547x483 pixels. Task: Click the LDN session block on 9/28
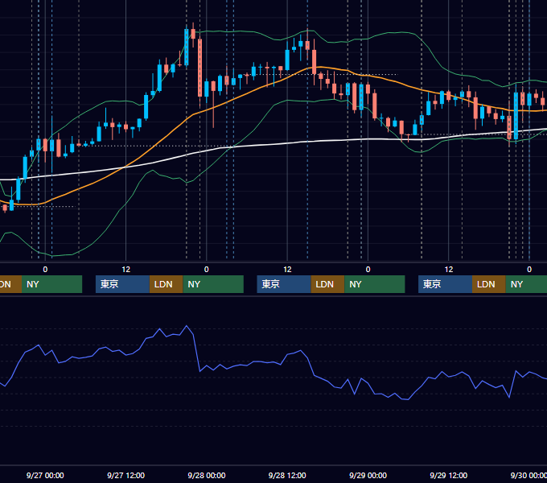(327, 284)
